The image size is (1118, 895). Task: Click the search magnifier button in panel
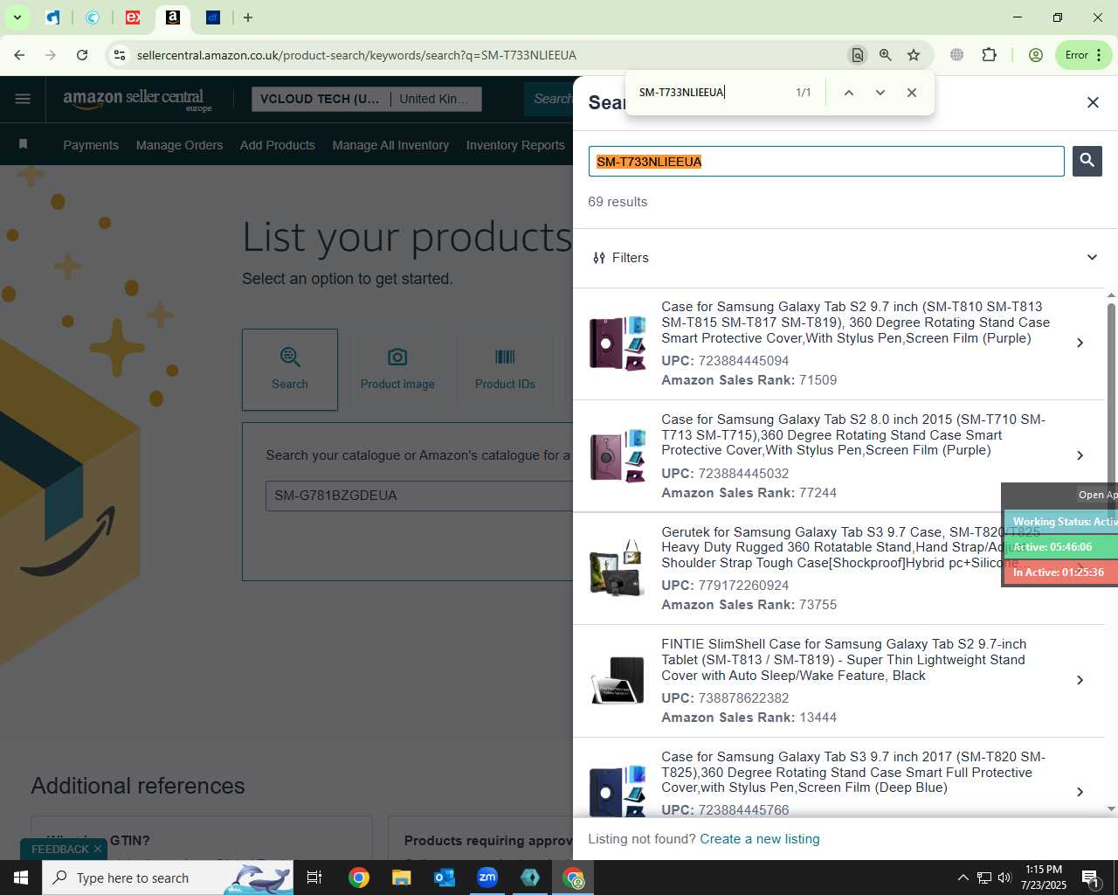point(1087,161)
